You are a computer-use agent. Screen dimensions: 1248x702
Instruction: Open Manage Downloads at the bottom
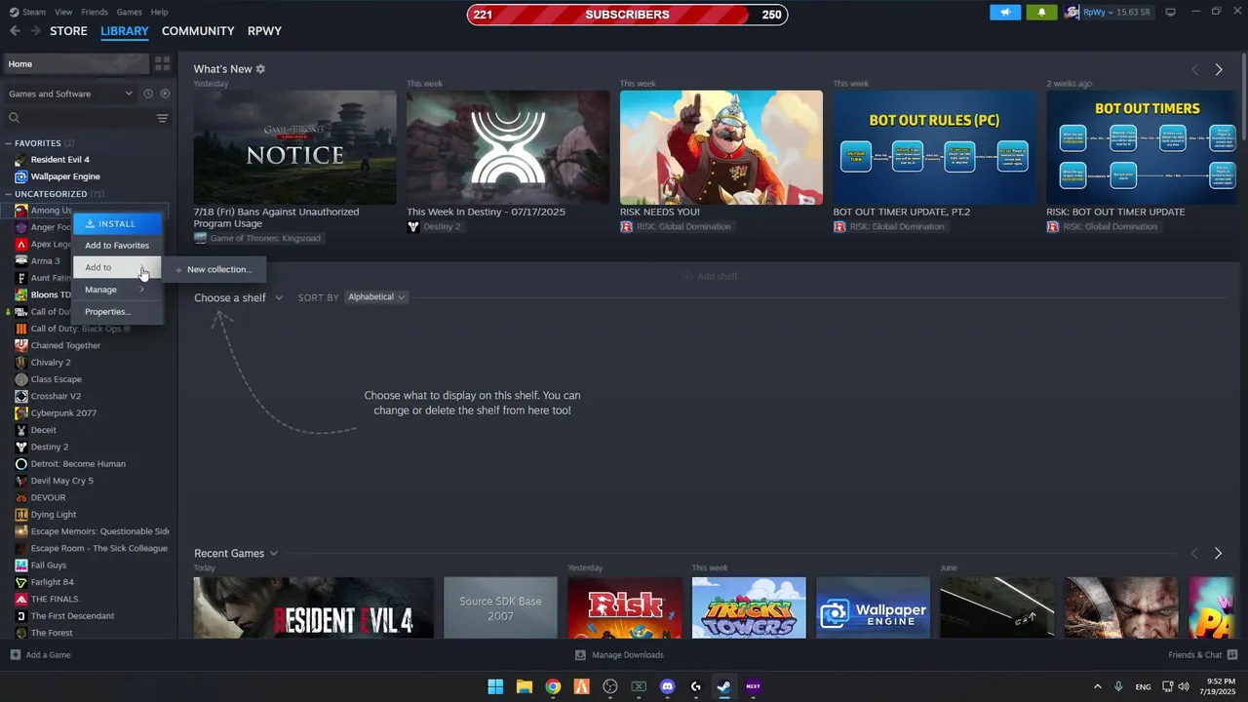click(x=619, y=655)
